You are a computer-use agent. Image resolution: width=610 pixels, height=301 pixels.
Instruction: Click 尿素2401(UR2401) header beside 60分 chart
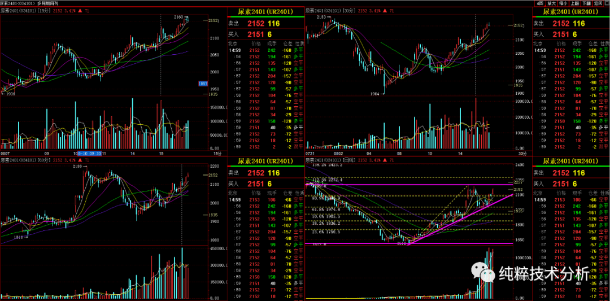click(x=265, y=161)
